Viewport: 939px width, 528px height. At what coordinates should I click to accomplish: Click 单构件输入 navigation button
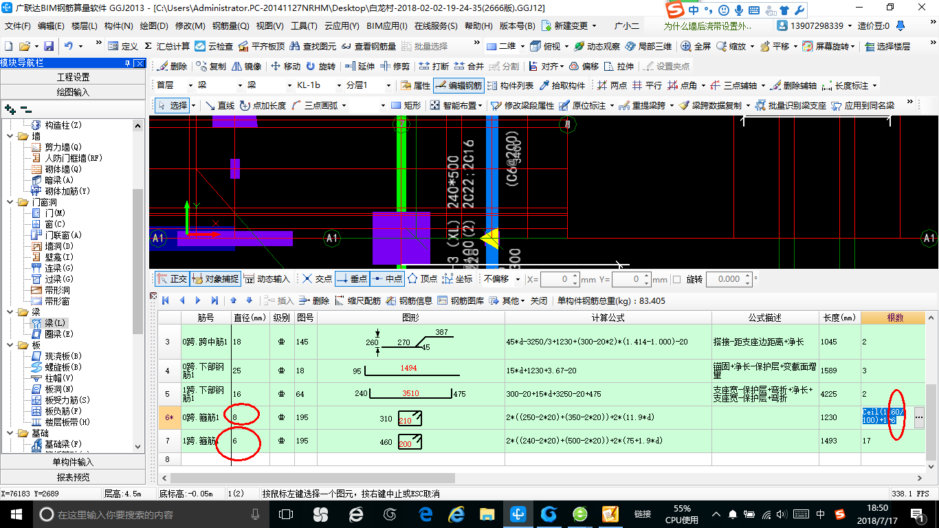coord(73,462)
